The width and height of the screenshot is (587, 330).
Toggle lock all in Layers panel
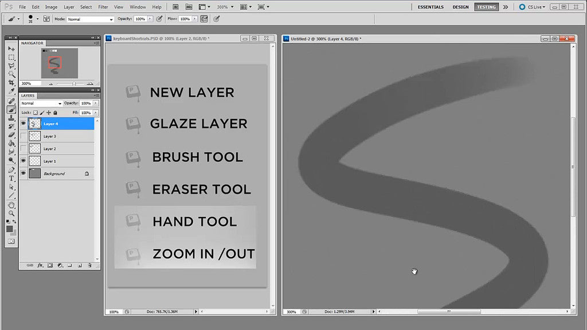pos(56,113)
